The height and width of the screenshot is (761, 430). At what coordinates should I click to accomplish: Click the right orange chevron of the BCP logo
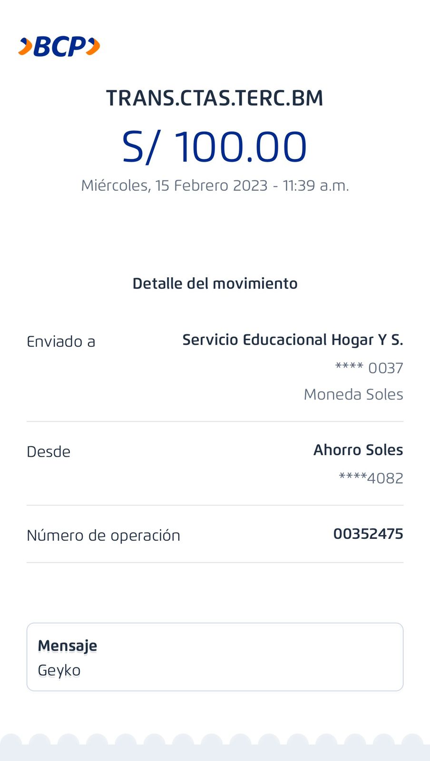click(93, 47)
